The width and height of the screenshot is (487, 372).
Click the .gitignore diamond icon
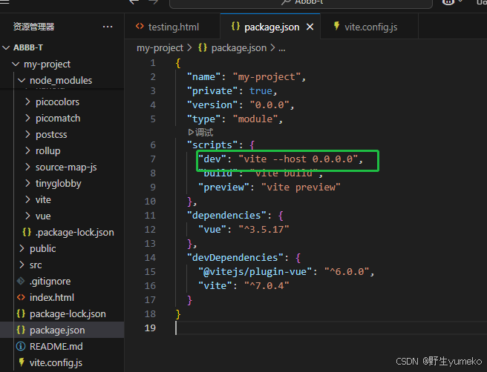point(21,281)
